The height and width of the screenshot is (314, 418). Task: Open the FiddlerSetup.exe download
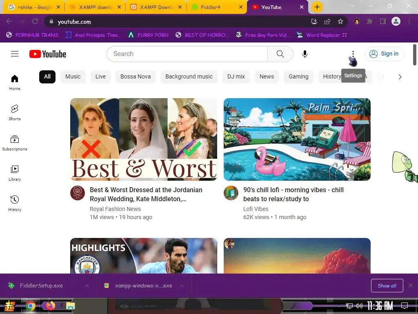pos(41,286)
